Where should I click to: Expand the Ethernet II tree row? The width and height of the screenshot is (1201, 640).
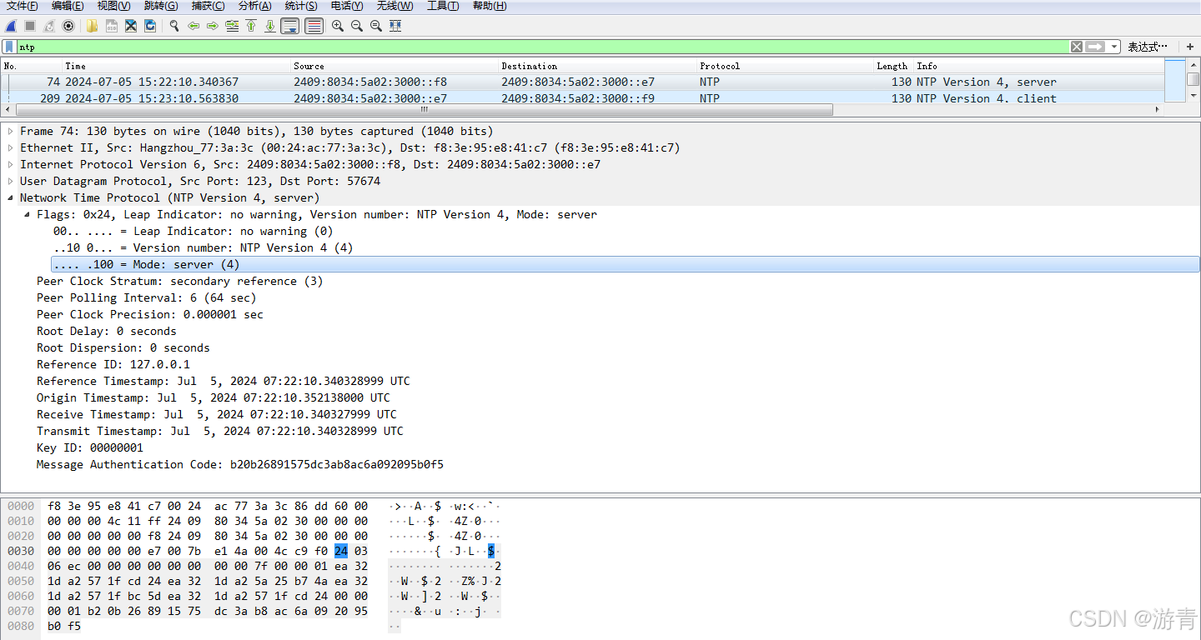[11, 147]
